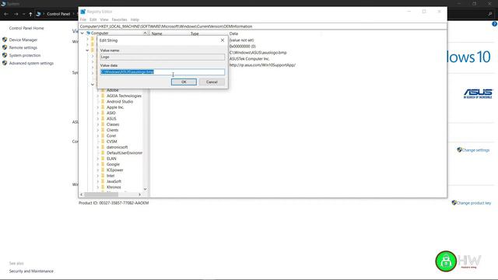This screenshot has width=498, height=280.
Task: Open the View menu in Registry Editor
Action: click(104, 19)
